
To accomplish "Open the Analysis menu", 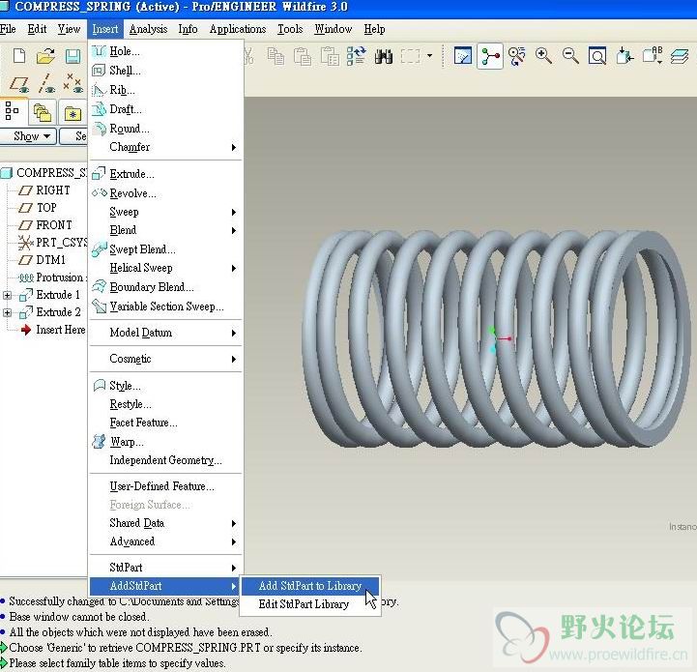I will tap(148, 29).
